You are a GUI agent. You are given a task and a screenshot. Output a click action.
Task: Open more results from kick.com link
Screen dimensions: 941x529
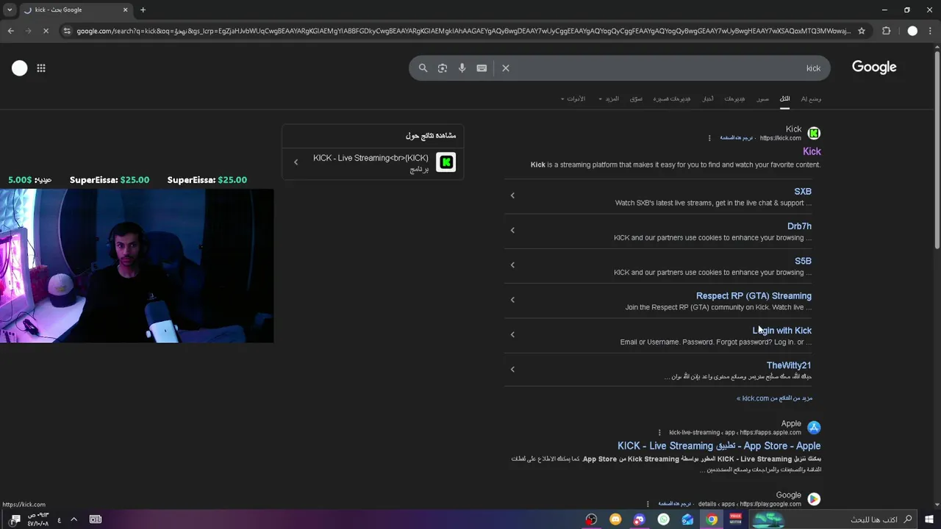point(774,398)
